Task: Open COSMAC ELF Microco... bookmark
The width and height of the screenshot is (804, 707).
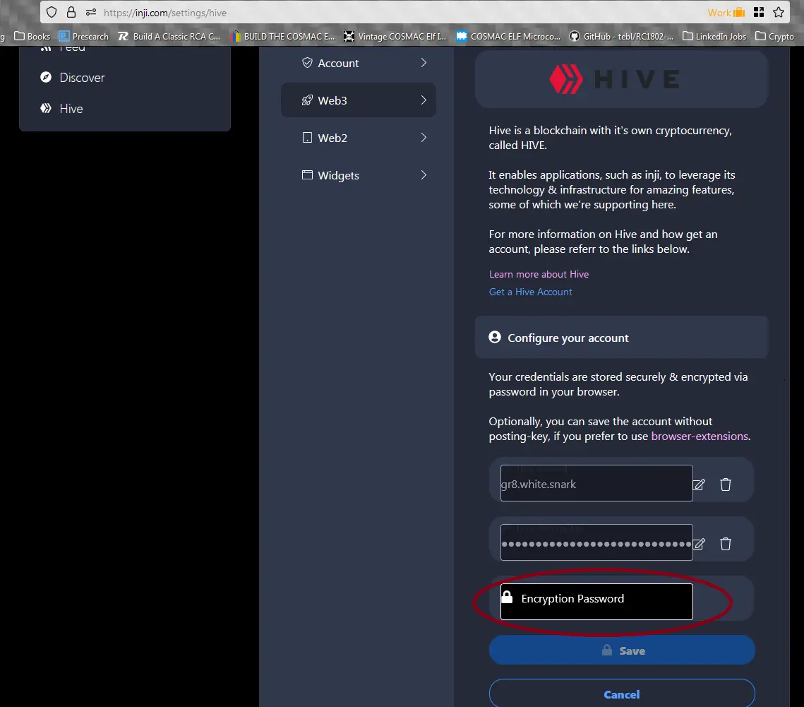Action: pyautogui.click(x=508, y=37)
